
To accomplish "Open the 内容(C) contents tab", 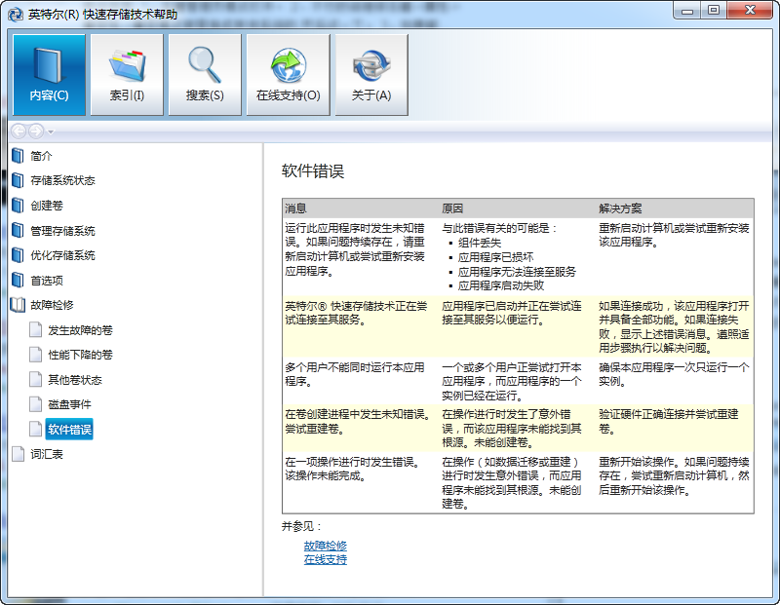I will point(49,75).
